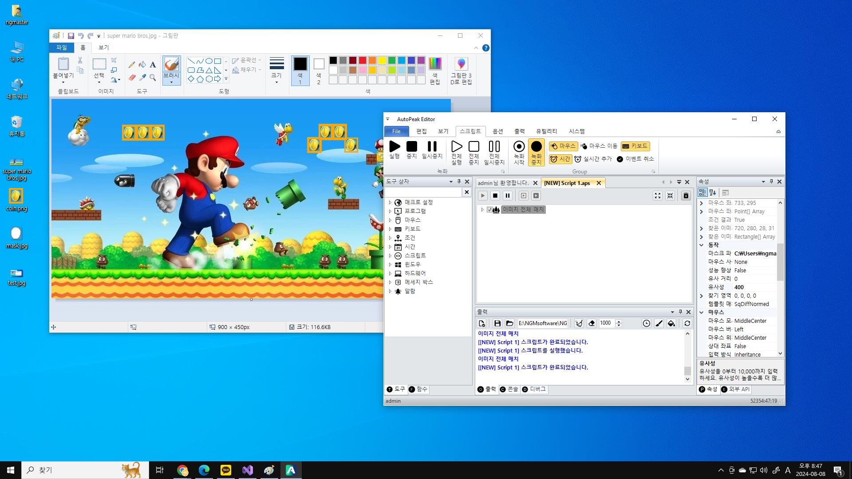Screen dimensions: 852x479
Task: Switch to admin님 환영합니다 tab
Action: pyautogui.click(x=503, y=183)
